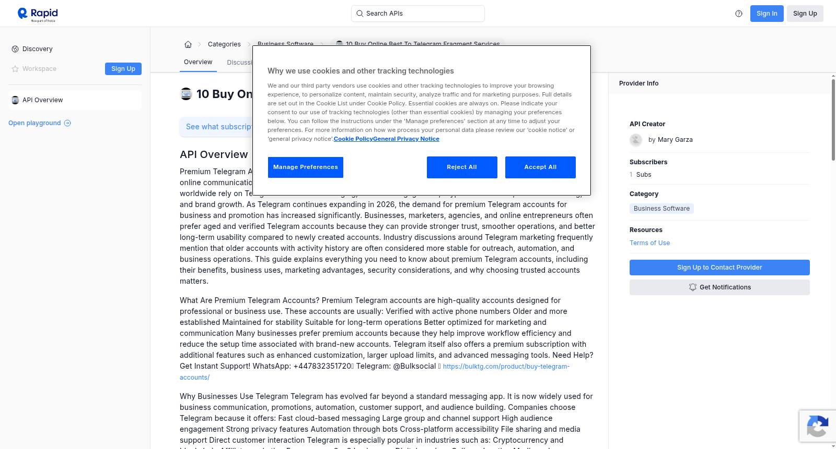Click the Open playground arrow icon

(67, 123)
